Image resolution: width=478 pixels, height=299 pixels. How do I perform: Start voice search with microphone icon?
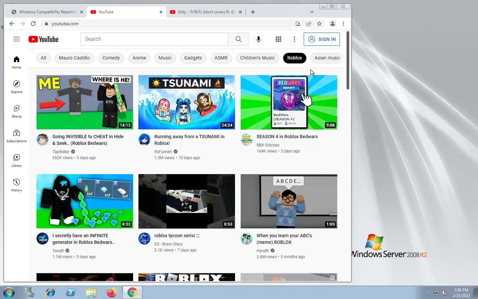pos(259,39)
